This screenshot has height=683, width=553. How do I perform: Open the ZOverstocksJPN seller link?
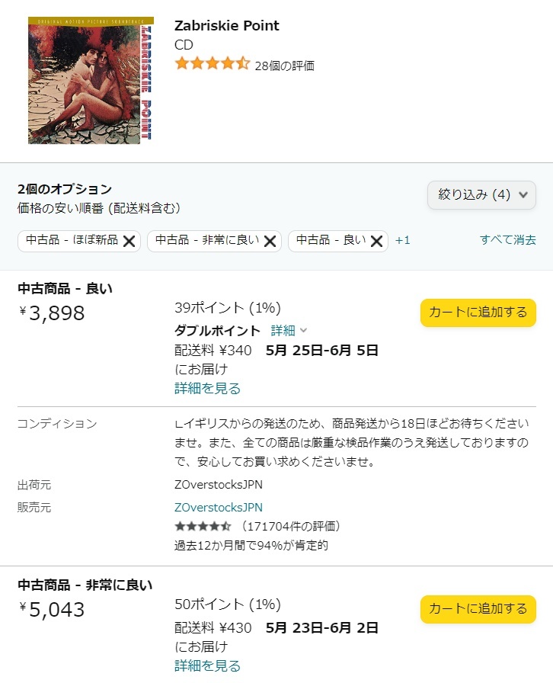click(x=218, y=508)
